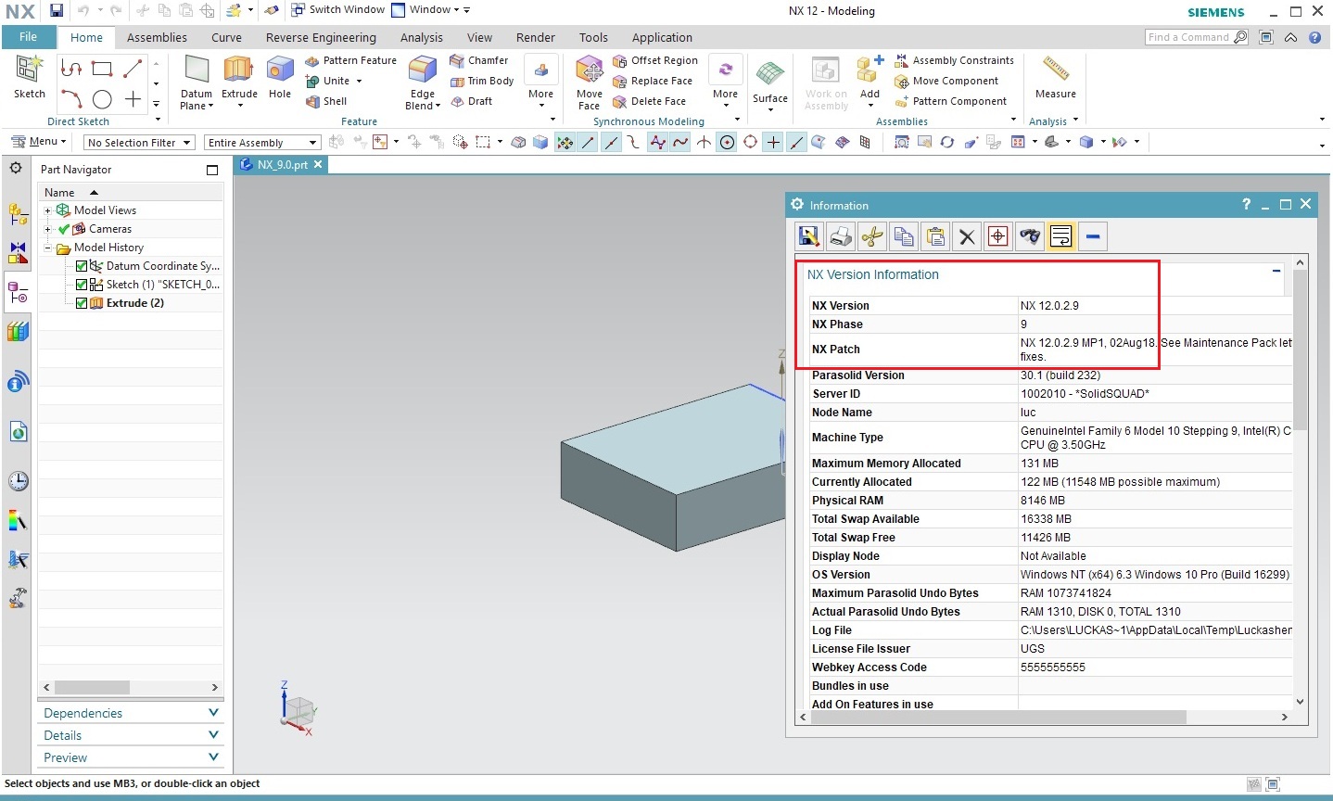
Task: Collapse the Model History node
Action: pyautogui.click(x=47, y=248)
